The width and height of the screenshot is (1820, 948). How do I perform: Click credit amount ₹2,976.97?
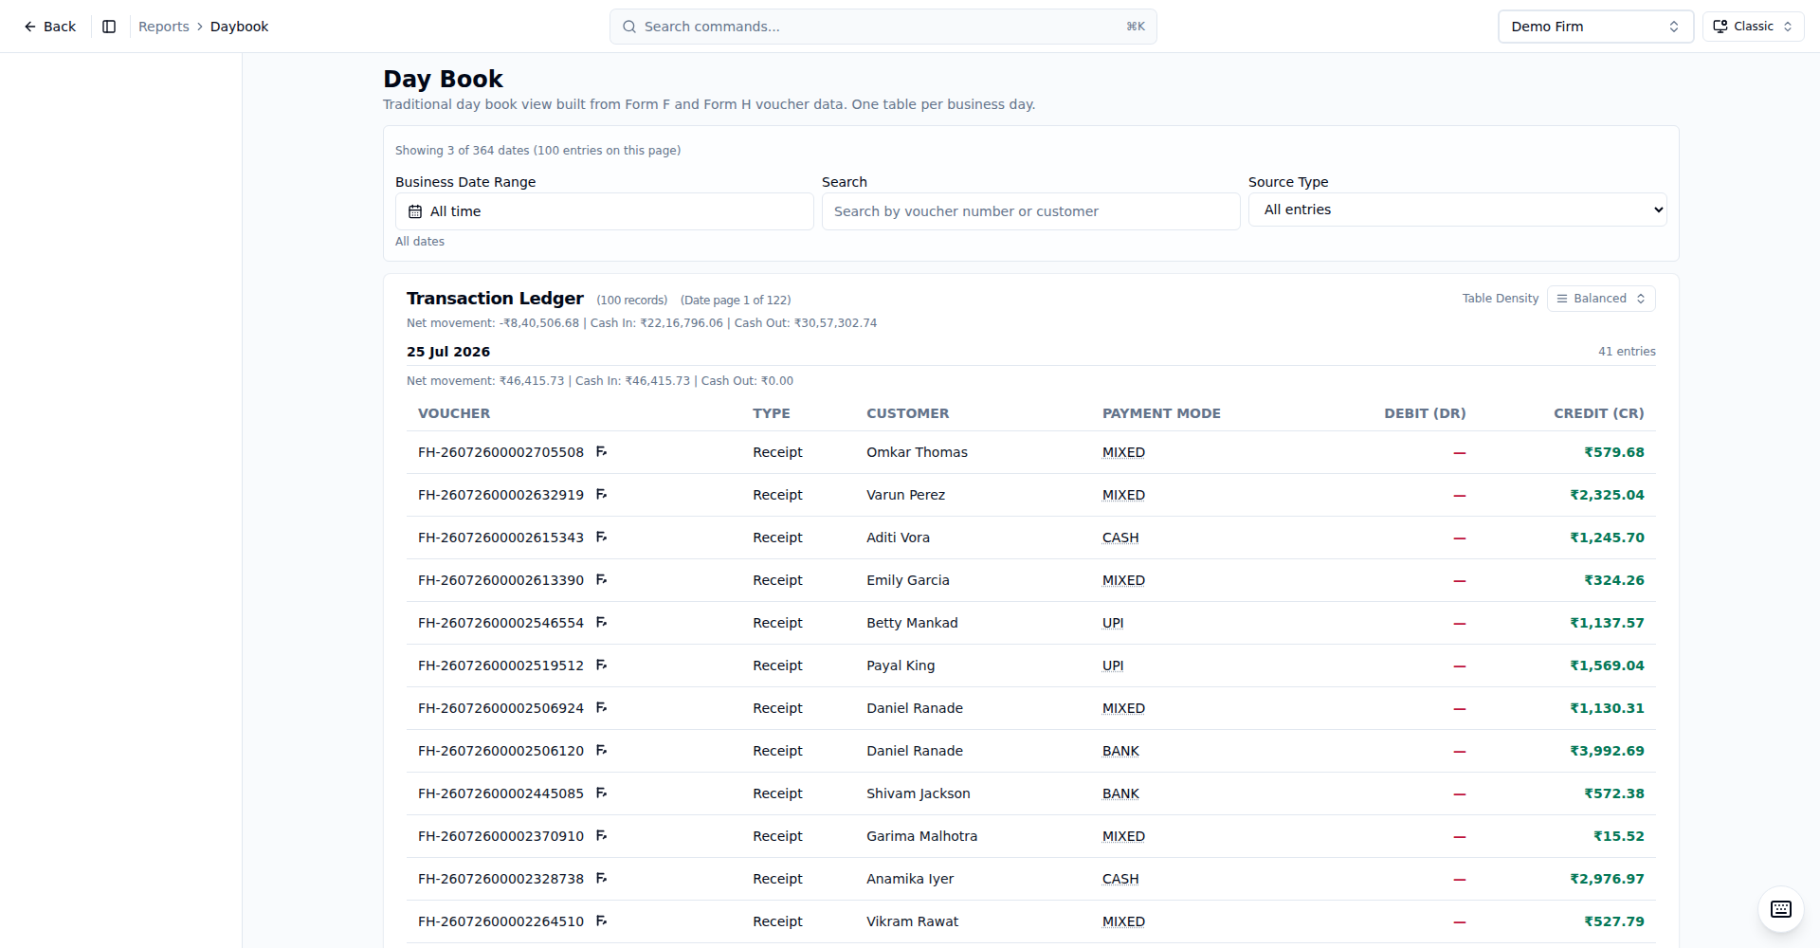[1607, 879]
